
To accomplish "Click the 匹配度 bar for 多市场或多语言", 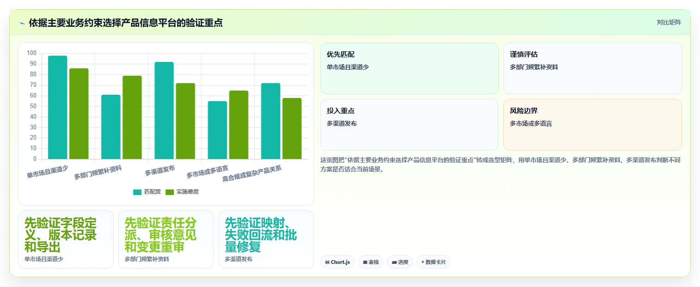I will (217, 130).
